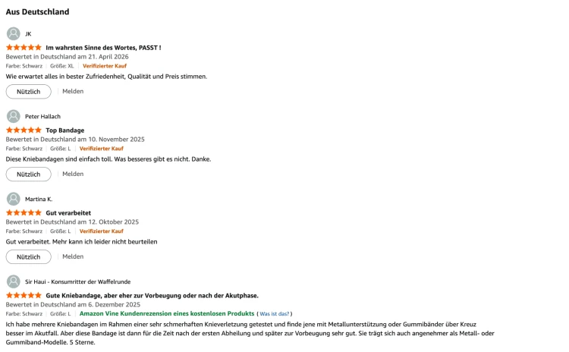Click Melden under Top Bandage review
Image resolution: width=569 pixels, height=352 pixels.
coord(73,174)
